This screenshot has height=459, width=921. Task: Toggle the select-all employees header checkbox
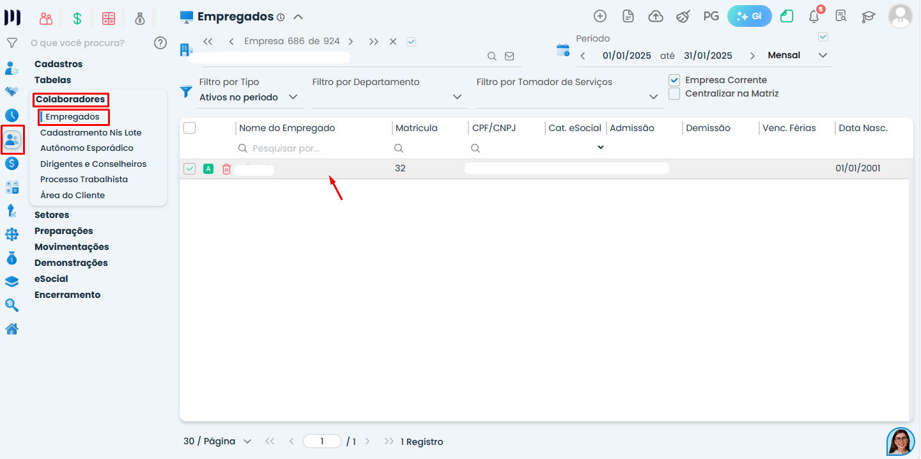(x=189, y=128)
